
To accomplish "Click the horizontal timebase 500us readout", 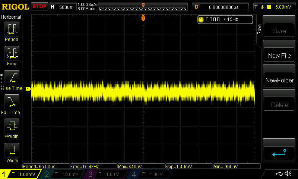I will [66, 7].
